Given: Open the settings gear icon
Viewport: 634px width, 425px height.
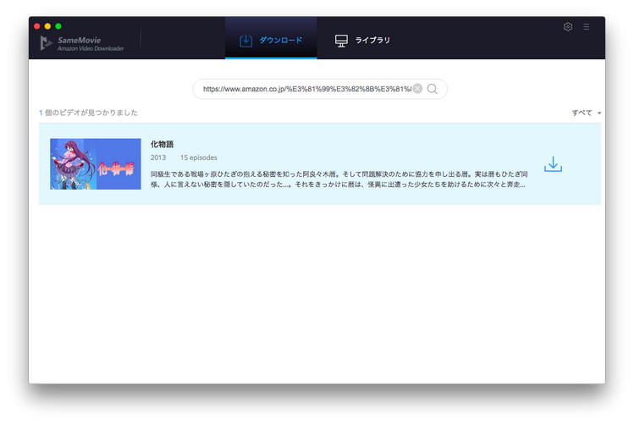Looking at the screenshot, I should pos(568,27).
